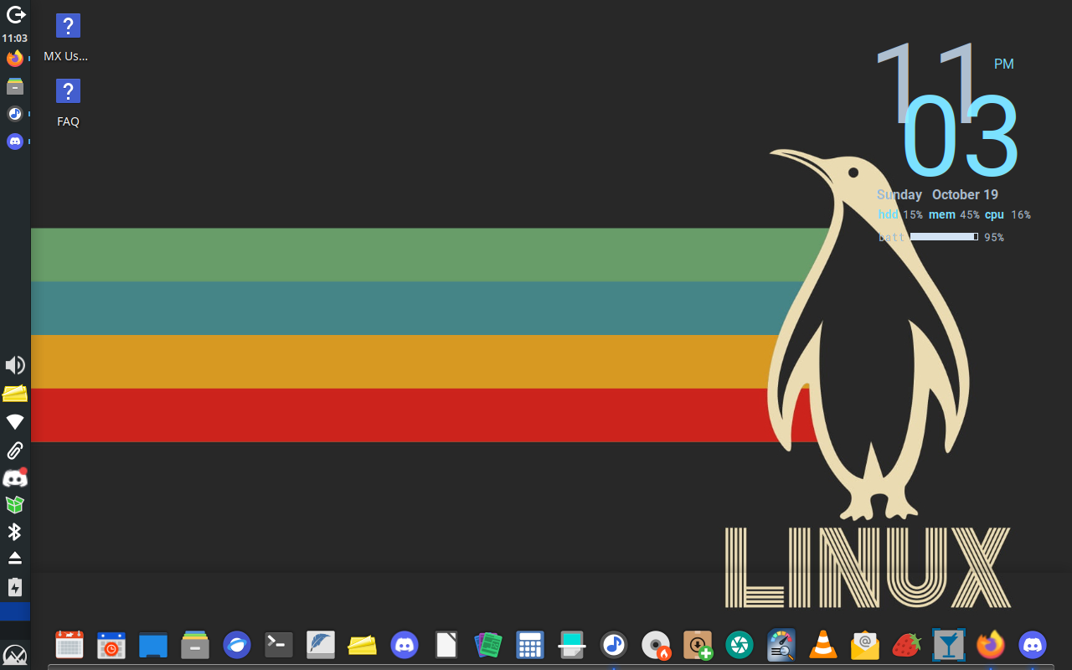
Task: Toggle Bluetooth from the side panel
Action: [14, 532]
